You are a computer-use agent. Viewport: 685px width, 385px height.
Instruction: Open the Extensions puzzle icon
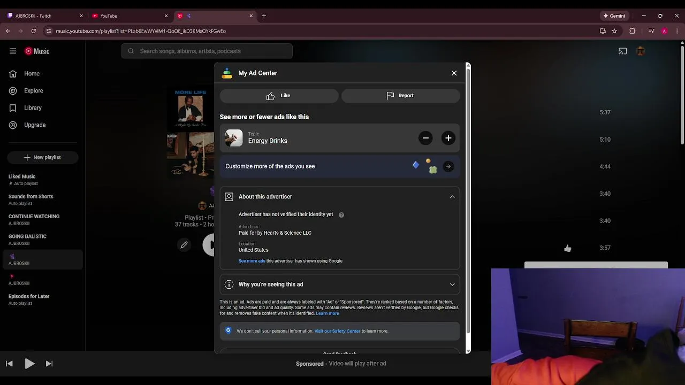pyautogui.click(x=632, y=31)
